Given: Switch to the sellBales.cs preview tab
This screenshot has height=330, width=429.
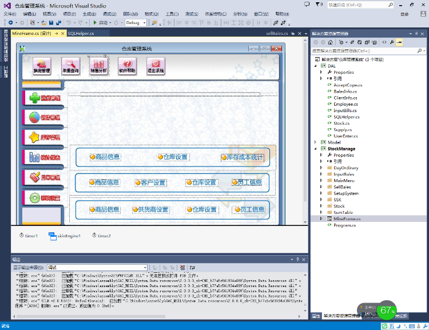Looking at the screenshot, I should [x=277, y=33].
